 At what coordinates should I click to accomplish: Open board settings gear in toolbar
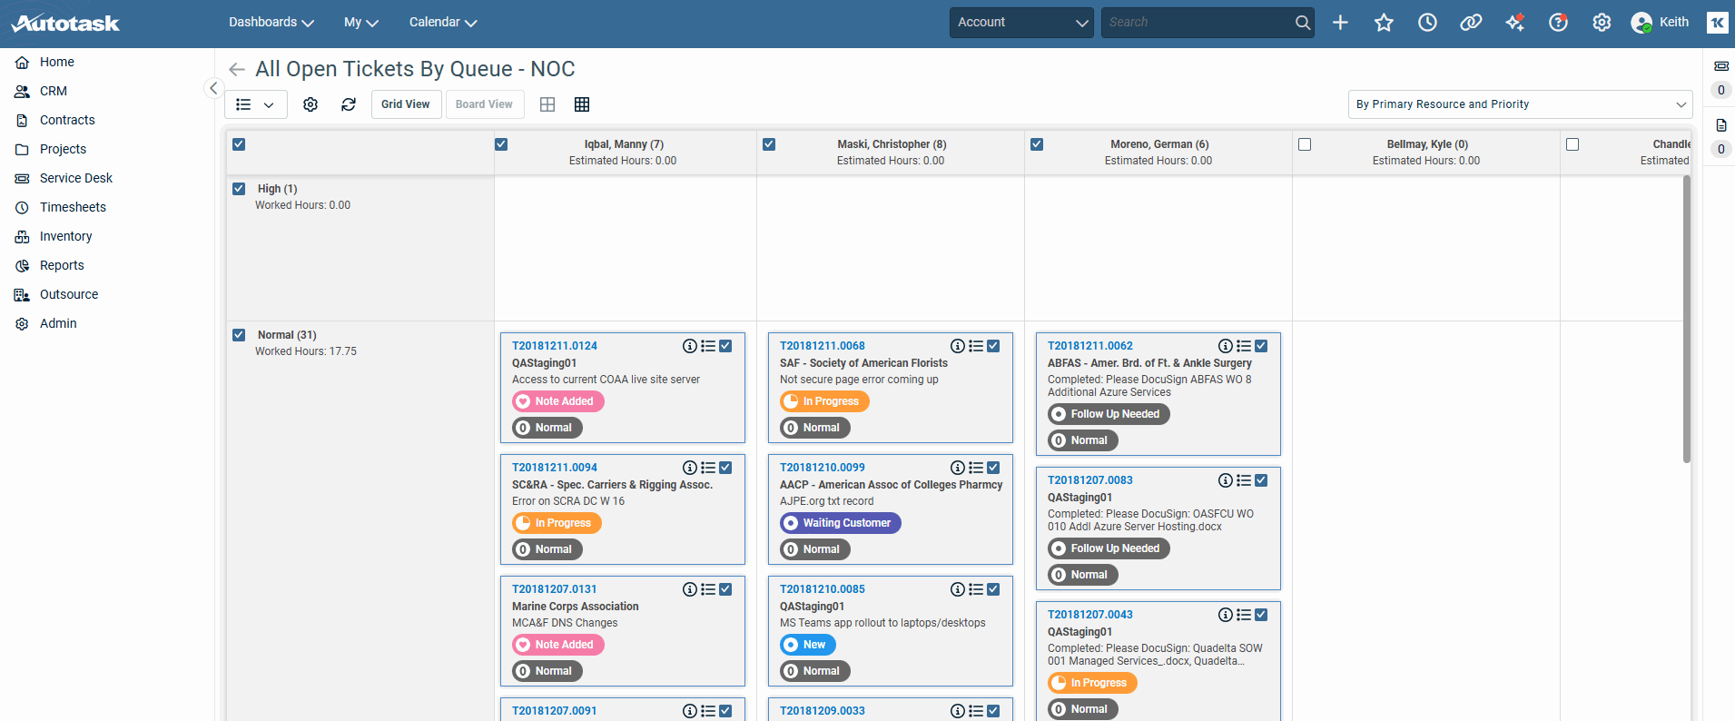(311, 104)
